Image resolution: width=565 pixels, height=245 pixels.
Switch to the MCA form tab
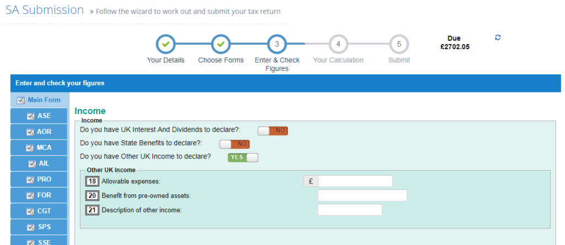[39, 148]
